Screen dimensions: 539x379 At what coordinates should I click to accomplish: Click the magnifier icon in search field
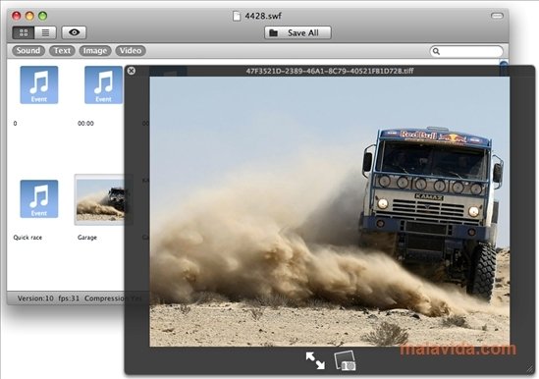(436, 51)
